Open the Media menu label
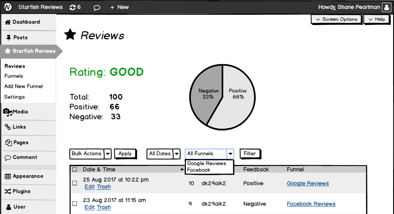This screenshot has height=214, width=394. 21,112
